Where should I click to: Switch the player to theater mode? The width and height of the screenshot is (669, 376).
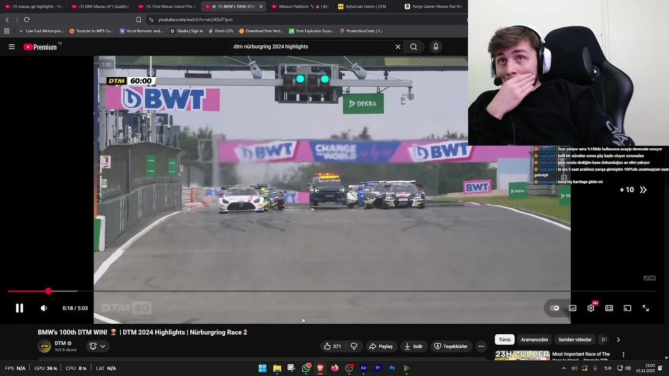(609, 308)
